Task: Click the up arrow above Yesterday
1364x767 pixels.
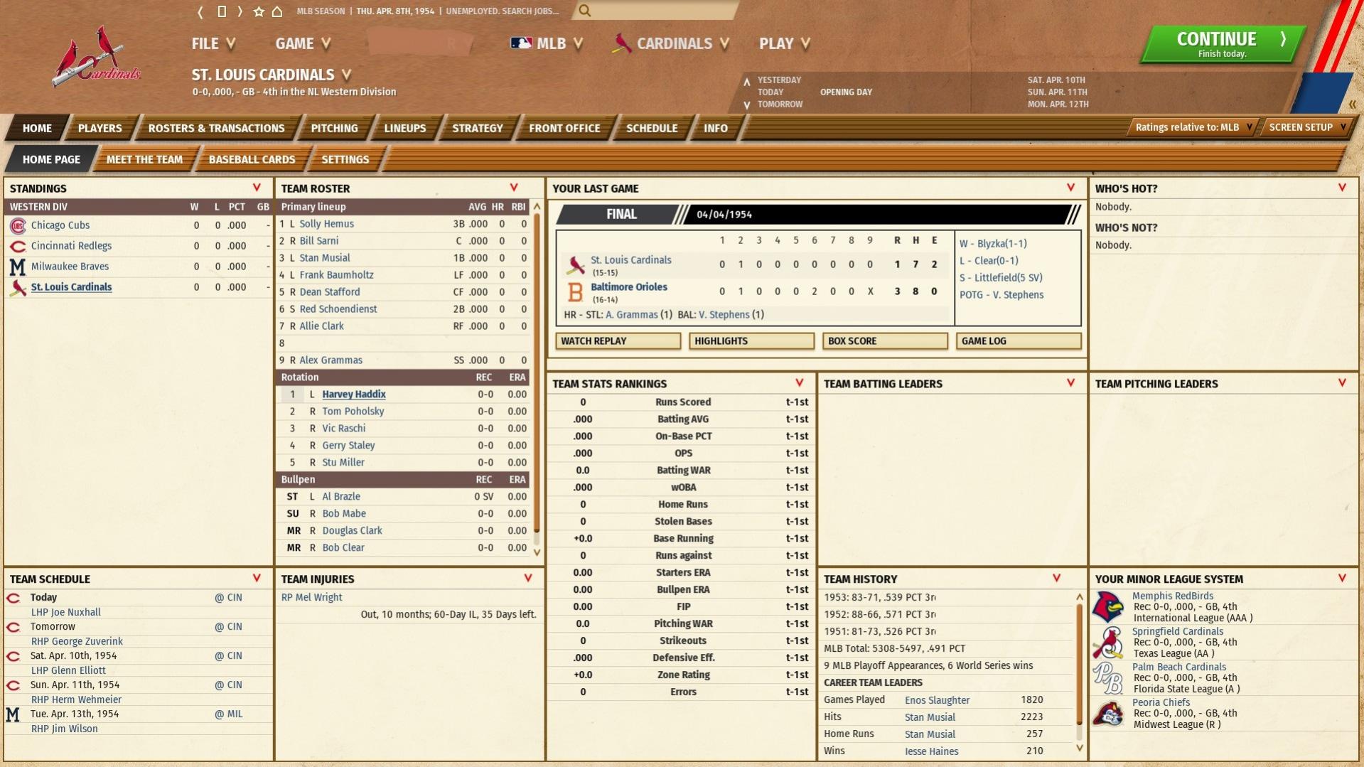Action: pos(746,81)
